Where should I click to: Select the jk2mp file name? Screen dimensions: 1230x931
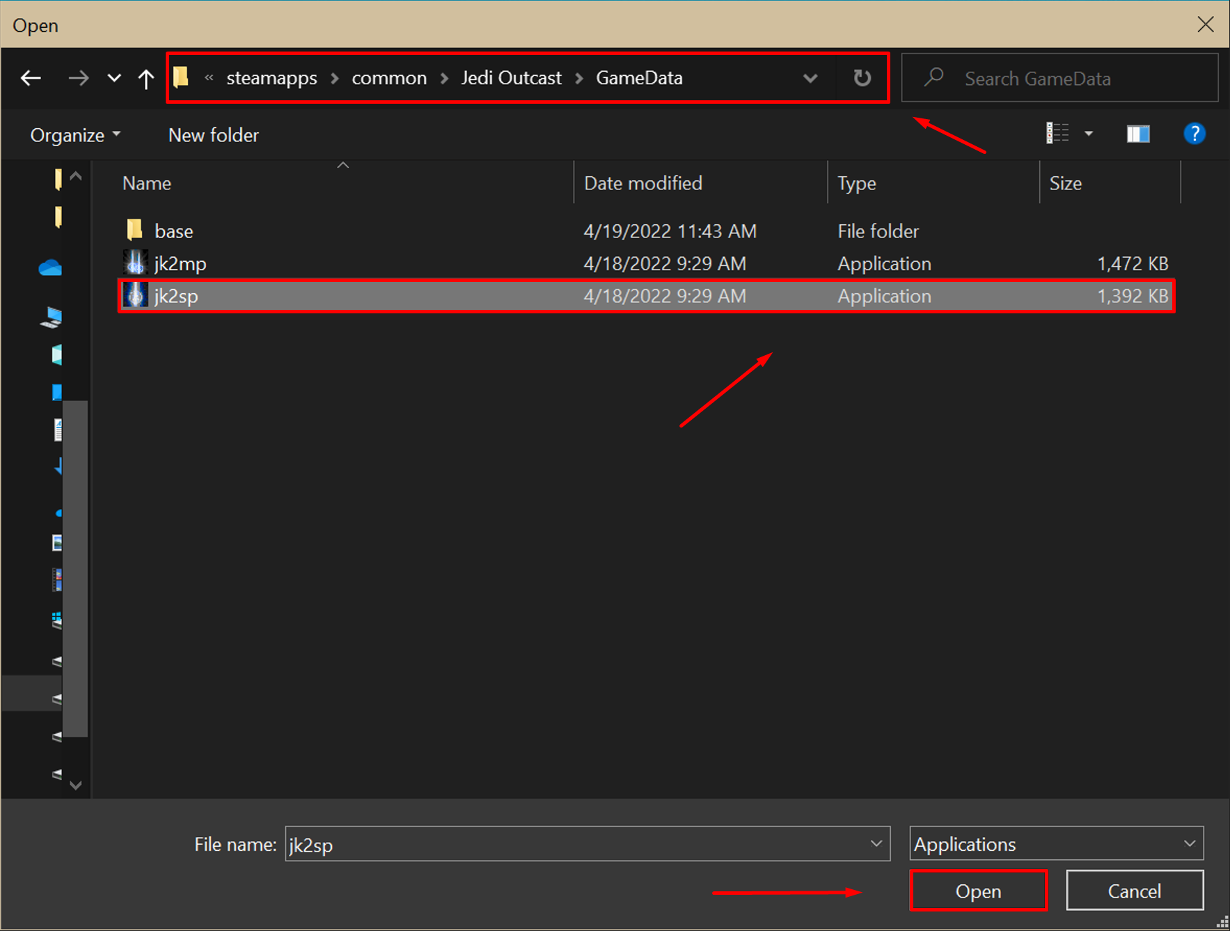(x=180, y=264)
